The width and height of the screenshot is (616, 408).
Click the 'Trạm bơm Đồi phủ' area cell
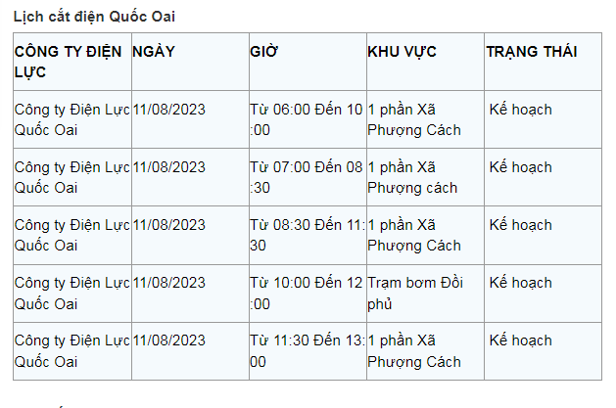(x=415, y=293)
